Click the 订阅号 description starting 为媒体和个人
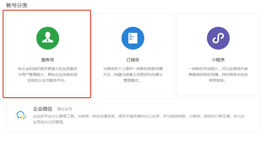274x144 pixels. point(133,75)
